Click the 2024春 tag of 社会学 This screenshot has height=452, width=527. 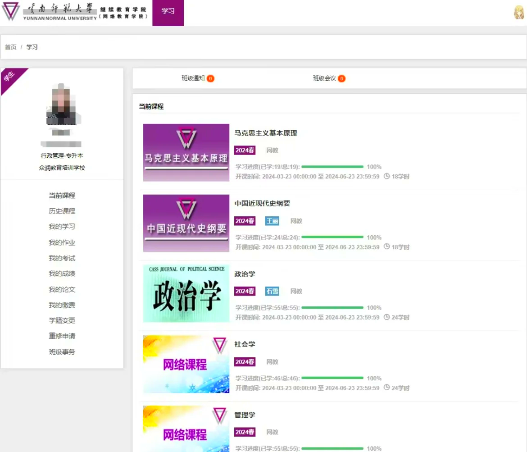pos(245,361)
